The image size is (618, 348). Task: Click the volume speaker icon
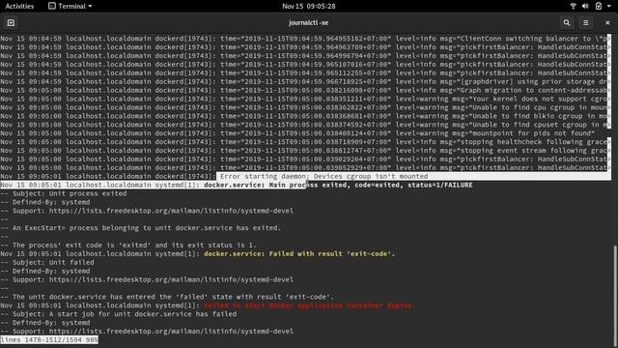(x=585, y=6)
